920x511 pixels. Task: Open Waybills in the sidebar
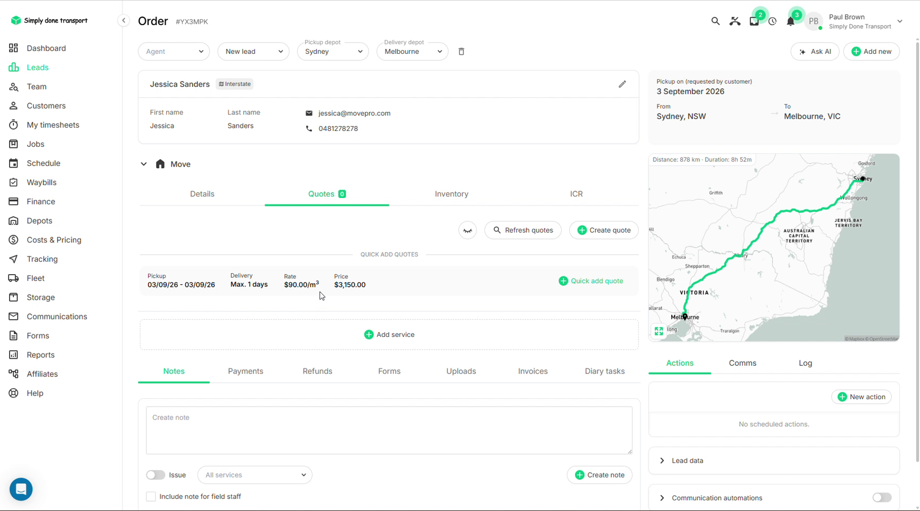[x=42, y=183]
